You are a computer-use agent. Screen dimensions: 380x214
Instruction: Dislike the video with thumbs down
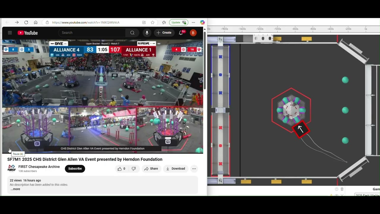tap(134, 169)
